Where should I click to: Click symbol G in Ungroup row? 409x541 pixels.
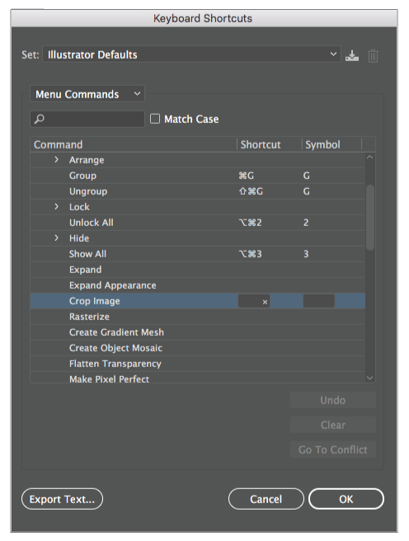pos(306,191)
